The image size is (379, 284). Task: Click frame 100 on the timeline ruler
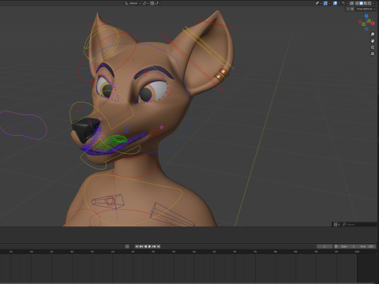pyautogui.click(x=357, y=252)
